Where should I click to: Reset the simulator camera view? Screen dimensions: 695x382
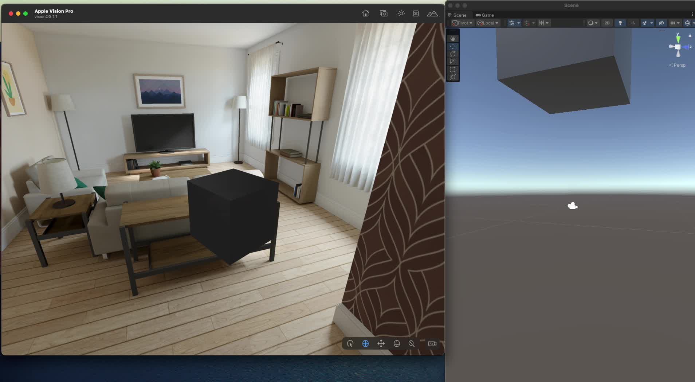tap(432, 344)
